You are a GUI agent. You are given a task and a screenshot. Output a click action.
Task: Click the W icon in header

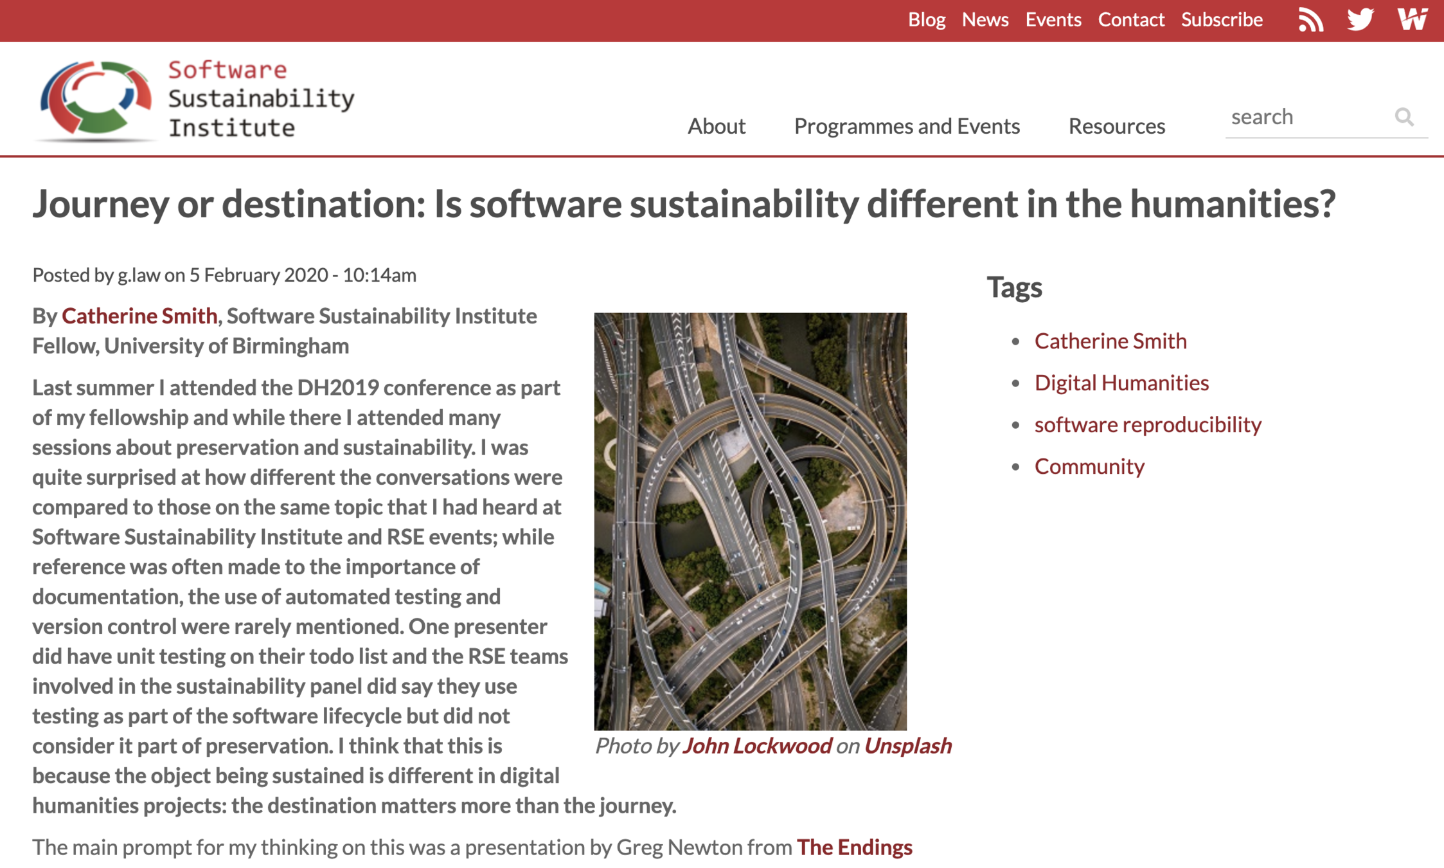pyautogui.click(x=1412, y=20)
